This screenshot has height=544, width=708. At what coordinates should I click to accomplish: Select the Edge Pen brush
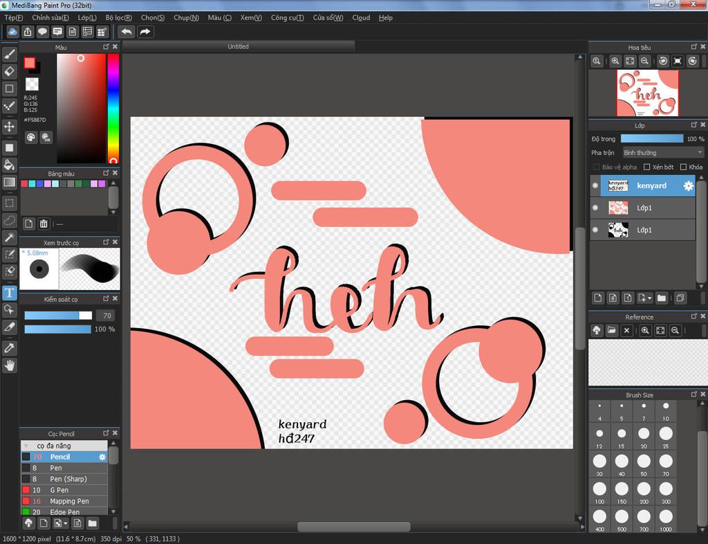64,512
